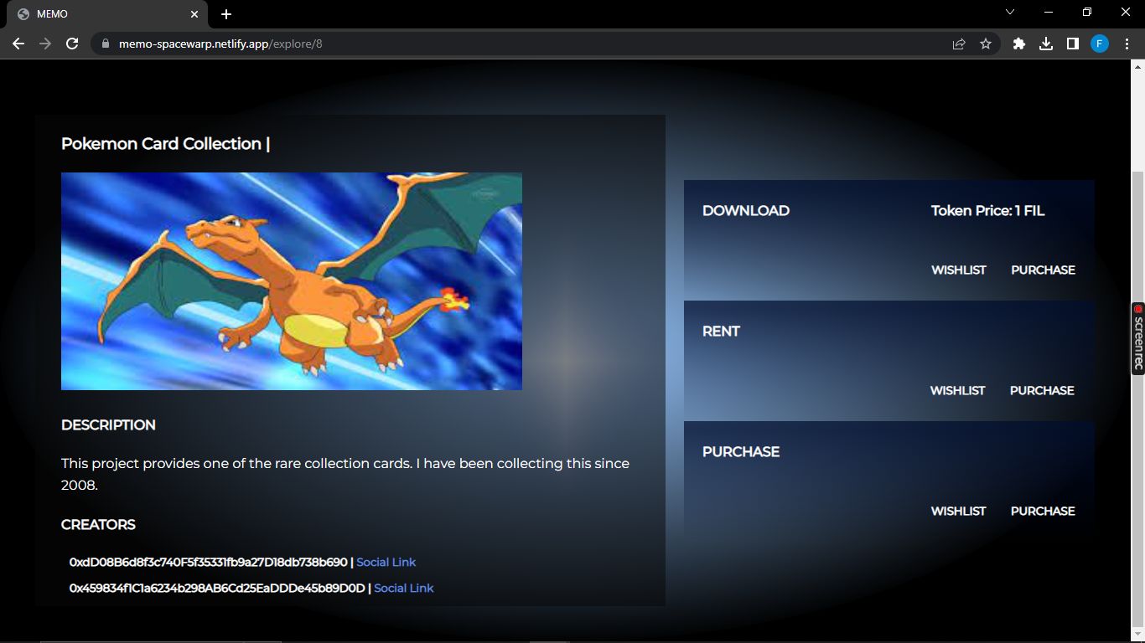Click PURCHASE in the DOWNLOAD card
1145x643 pixels.
point(1043,270)
